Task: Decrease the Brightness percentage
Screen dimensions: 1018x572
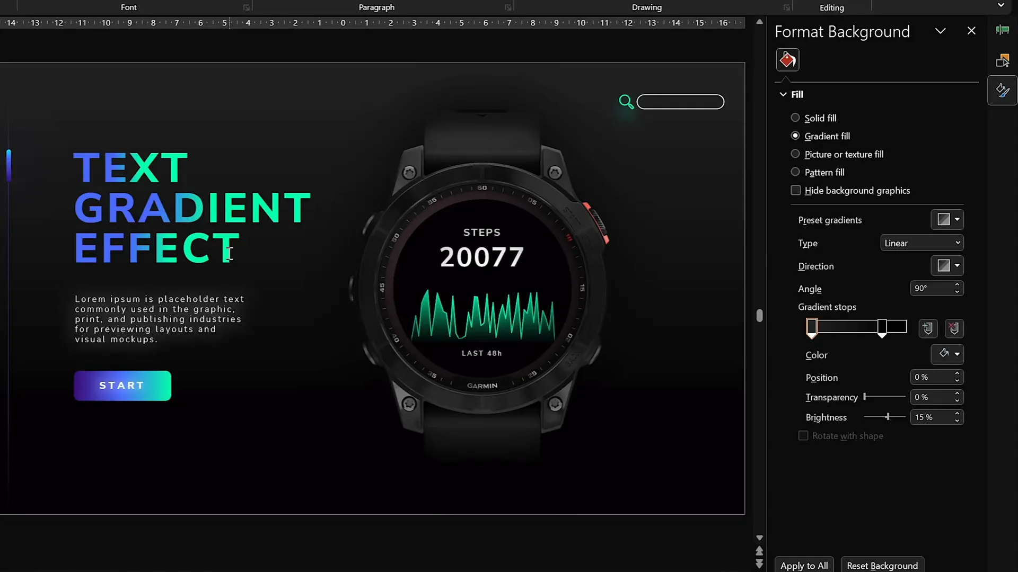Action: click(957, 421)
